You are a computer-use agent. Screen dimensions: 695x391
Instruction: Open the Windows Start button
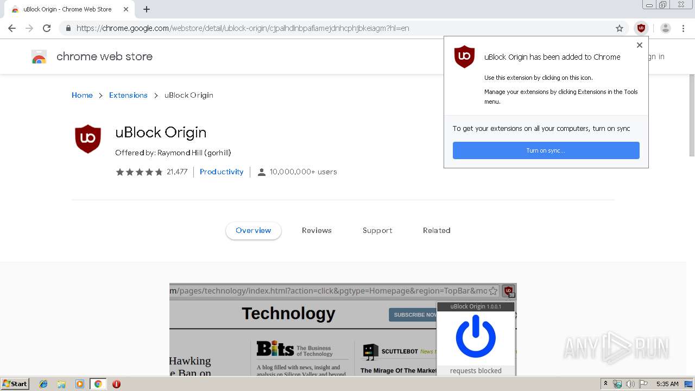pos(15,384)
